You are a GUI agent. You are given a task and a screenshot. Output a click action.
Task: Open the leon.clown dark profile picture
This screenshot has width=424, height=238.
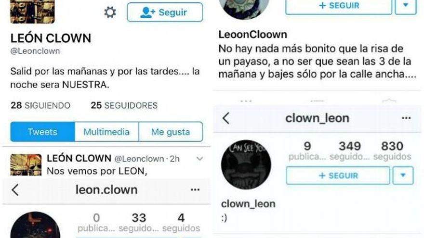(35, 225)
